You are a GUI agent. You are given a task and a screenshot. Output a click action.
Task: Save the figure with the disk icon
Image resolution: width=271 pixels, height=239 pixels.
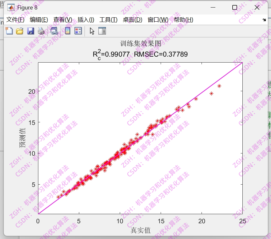click(x=30, y=31)
